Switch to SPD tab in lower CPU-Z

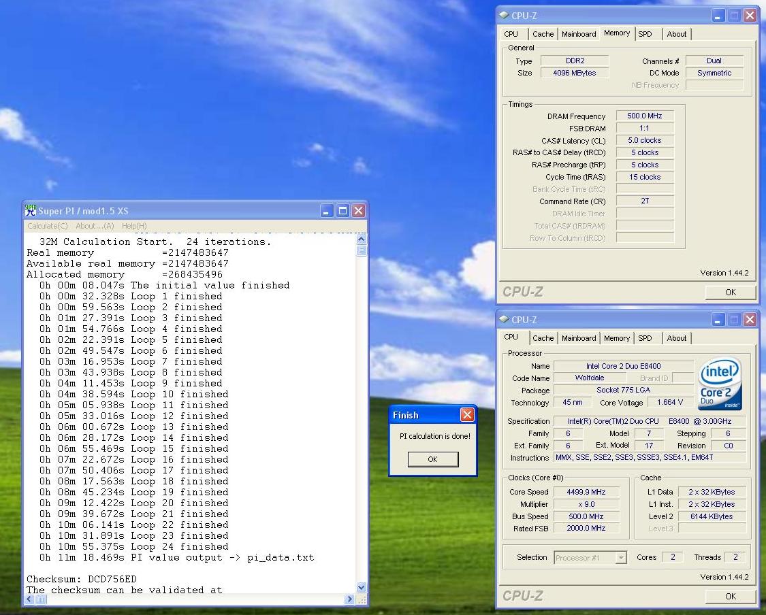tap(645, 338)
